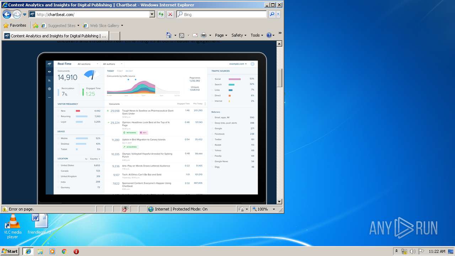Click the Internet zone globe icon

point(151,209)
